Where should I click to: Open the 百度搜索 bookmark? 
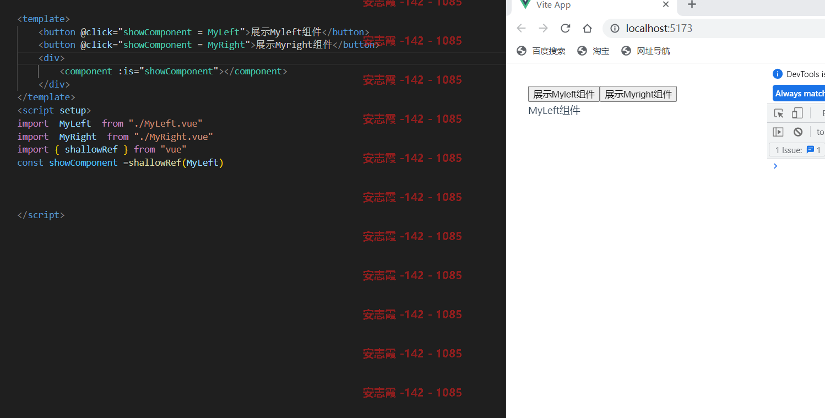(x=541, y=51)
